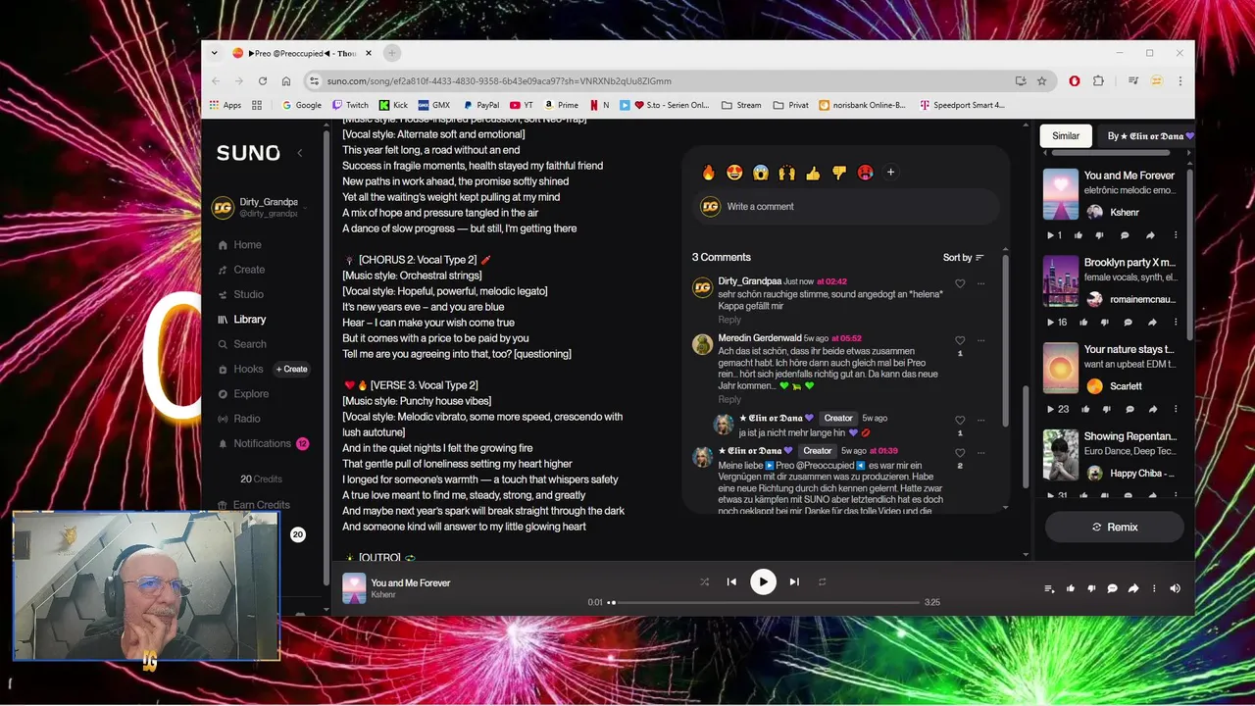Skip to next track in player bar

click(794, 581)
